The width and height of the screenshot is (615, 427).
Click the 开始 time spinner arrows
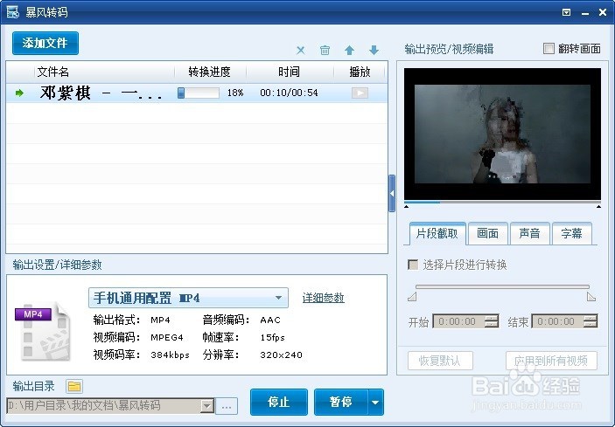tap(492, 321)
